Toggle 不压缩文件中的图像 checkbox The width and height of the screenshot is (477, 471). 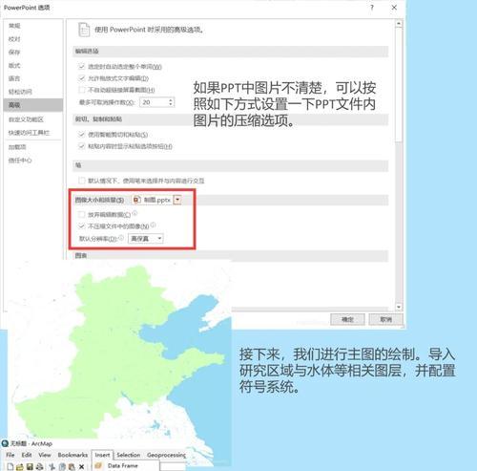[82, 226]
